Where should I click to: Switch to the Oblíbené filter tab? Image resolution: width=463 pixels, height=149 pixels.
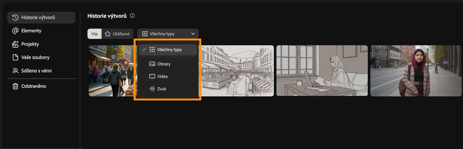coord(118,34)
